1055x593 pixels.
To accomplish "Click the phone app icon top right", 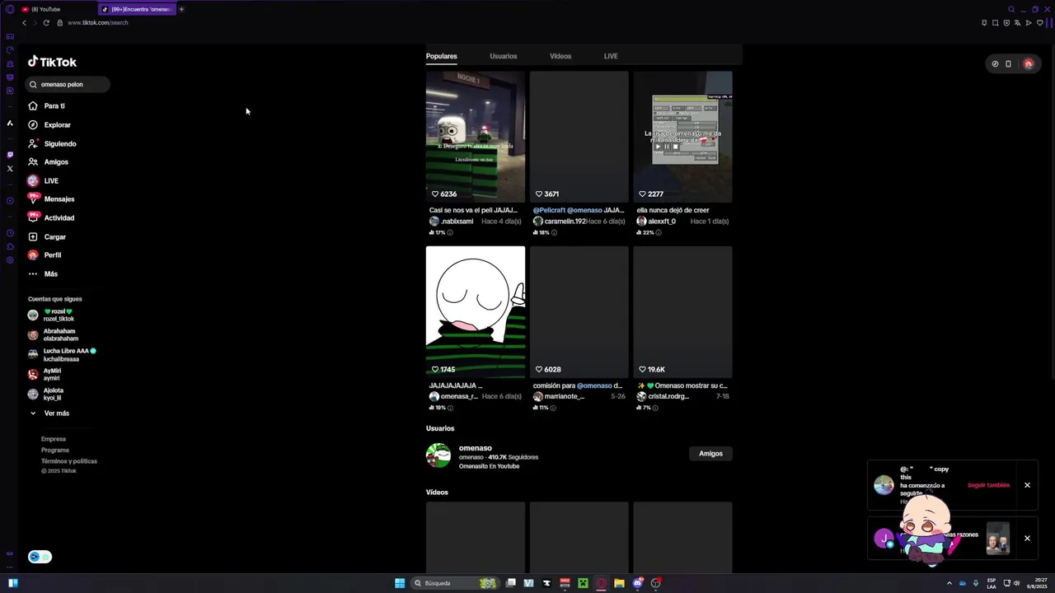I will coord(1008,63).
